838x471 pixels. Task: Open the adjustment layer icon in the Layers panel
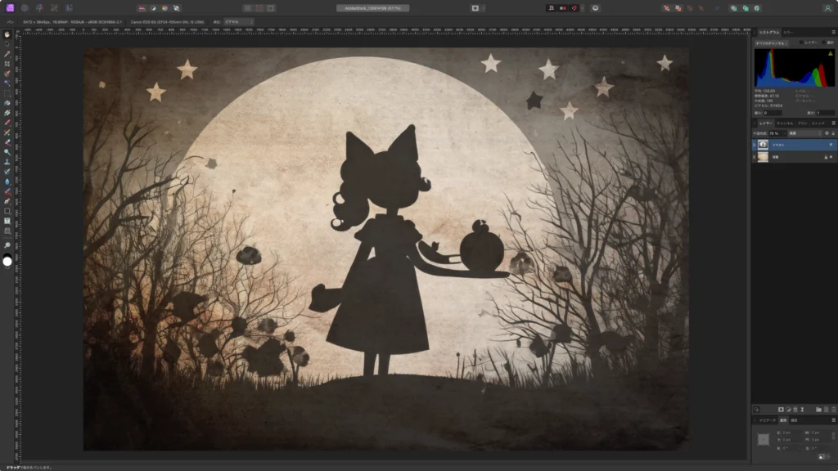(x=789, y=409)
